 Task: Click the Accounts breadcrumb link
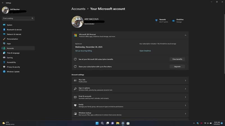click(x=78, y=9)
